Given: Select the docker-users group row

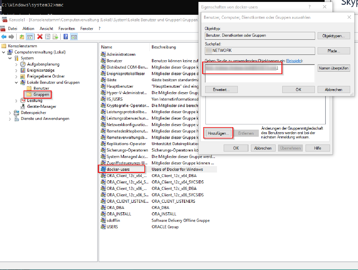Looking at the screenshot, I should click(x=118, y=169).
